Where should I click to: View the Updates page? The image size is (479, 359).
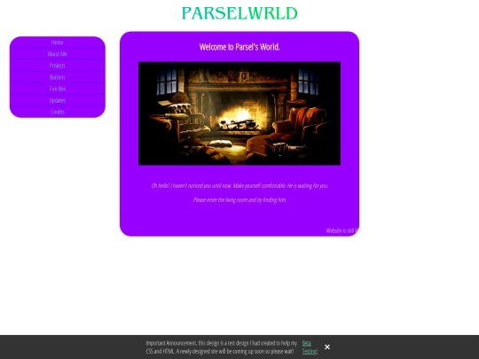(x=58, y=100)
